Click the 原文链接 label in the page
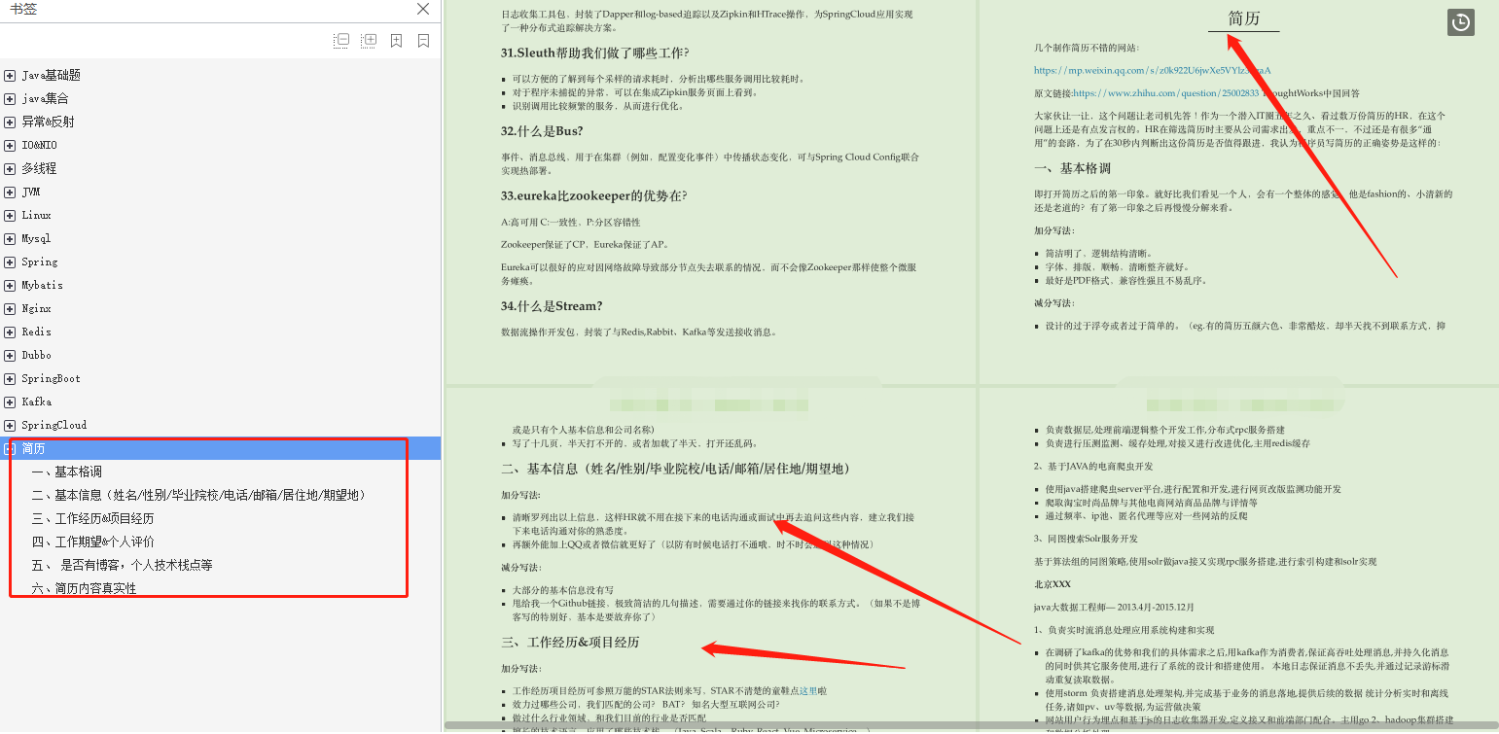 (x=1053, y=93)
